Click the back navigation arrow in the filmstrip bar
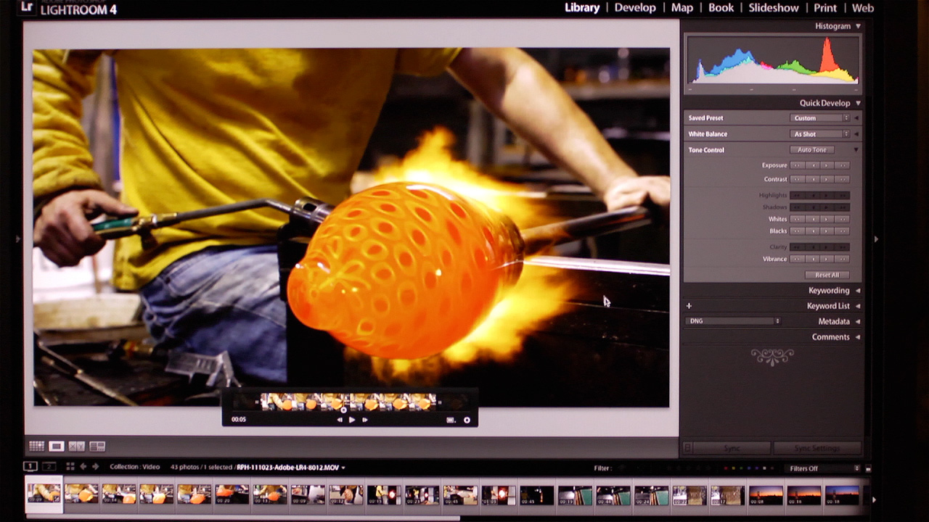The image size is (929, 522). click(83, 468)
